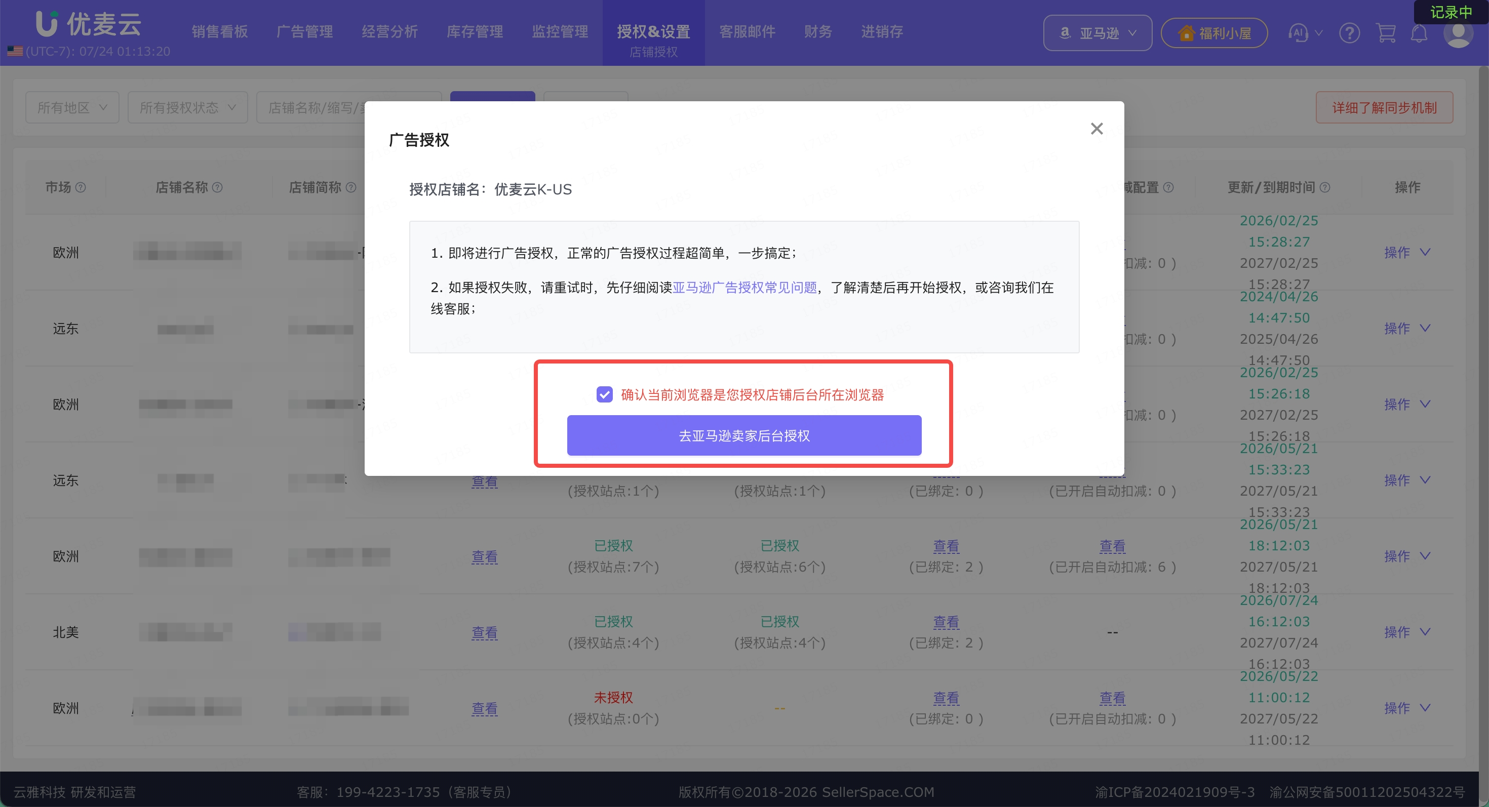Open the 库存管理 menu

coord(475,32)
